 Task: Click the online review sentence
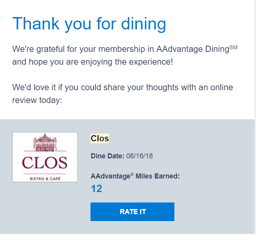click(x=123, y=94)
